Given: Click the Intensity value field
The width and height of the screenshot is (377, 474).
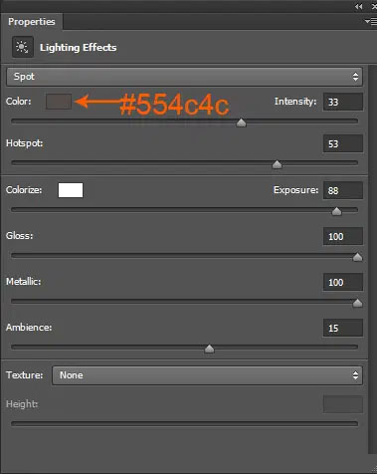Looking at the screenshot, I should [343, 102].
